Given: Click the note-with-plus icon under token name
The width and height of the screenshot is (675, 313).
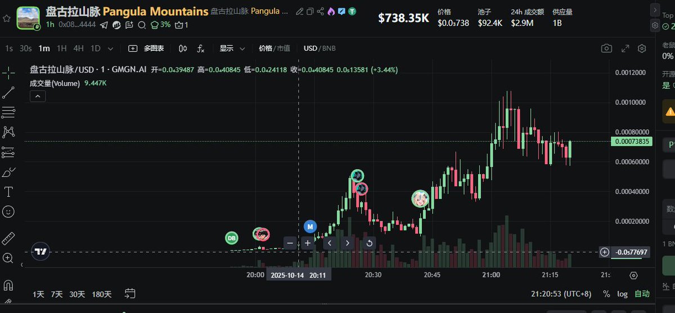Looking at the screenshot, I should (129, 25).
